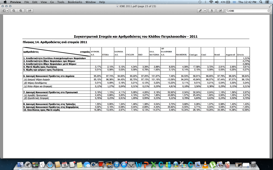This screenshot has height=170, width=273.
Task: Clear the IOBE search text
Action: pyautogui.click(x=268, y=11)
